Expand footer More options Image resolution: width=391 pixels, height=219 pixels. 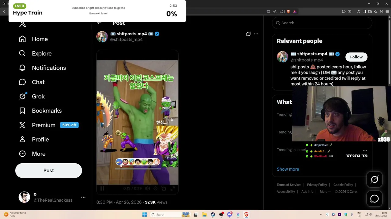(325, 192)
